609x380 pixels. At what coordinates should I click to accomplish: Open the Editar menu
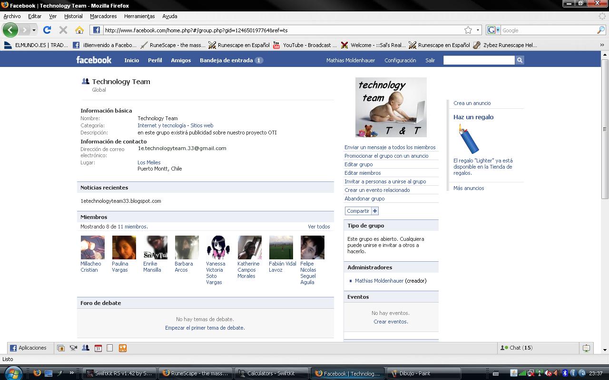[35, 16]
